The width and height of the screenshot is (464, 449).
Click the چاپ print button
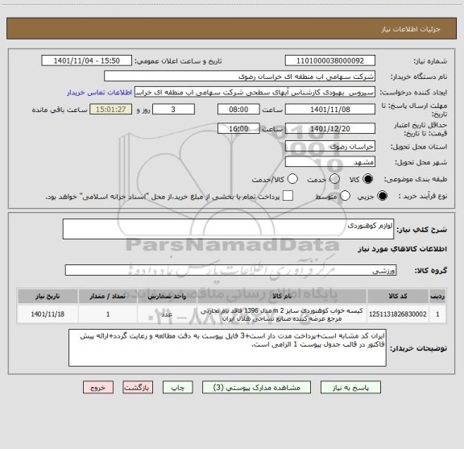[177, 388]
